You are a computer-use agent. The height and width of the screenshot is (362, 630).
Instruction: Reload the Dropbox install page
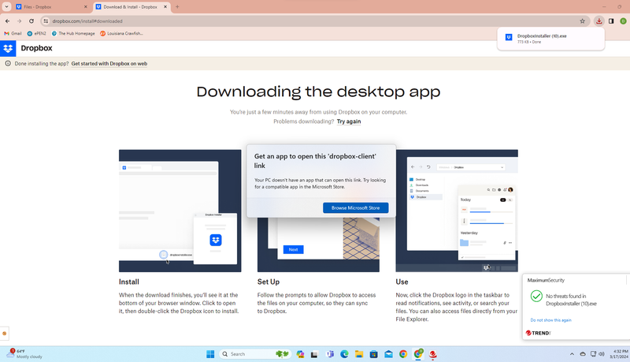tap(31, 21)
